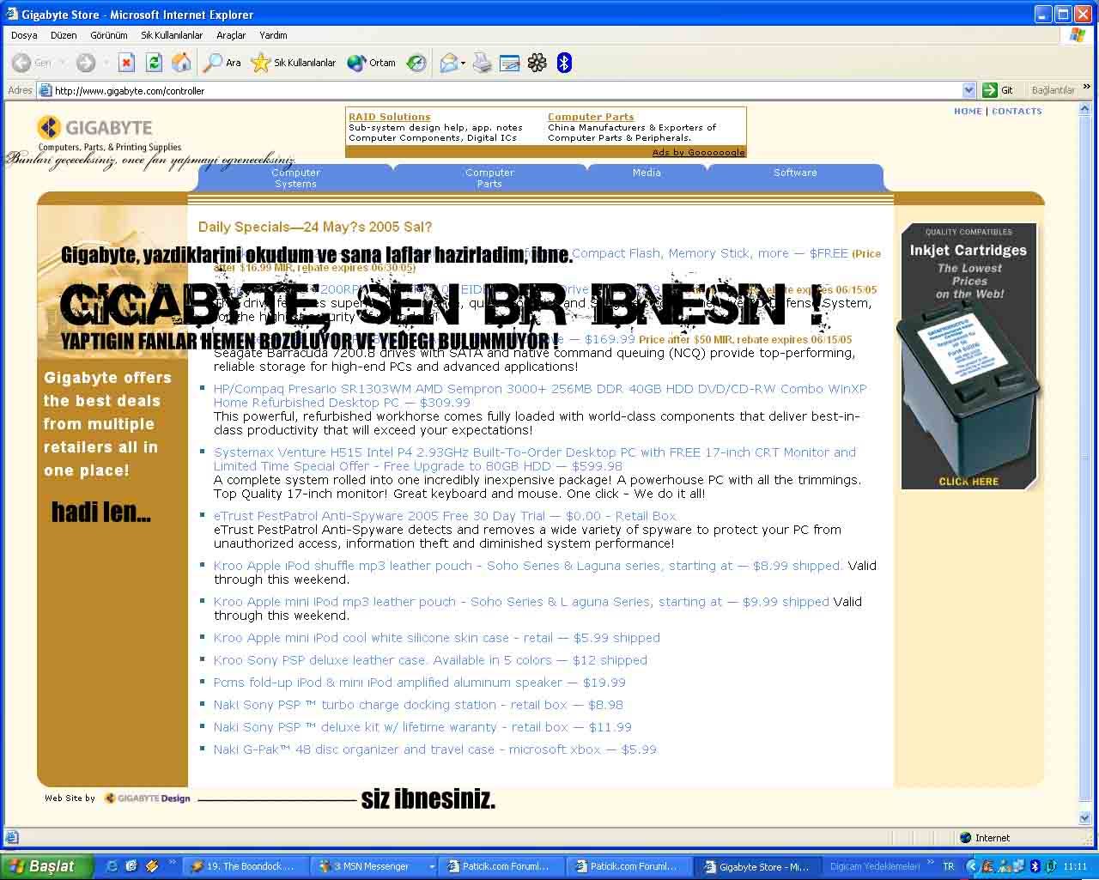Open the eTrust PestPatrol Anti-Spyware link

coord(445,516)
